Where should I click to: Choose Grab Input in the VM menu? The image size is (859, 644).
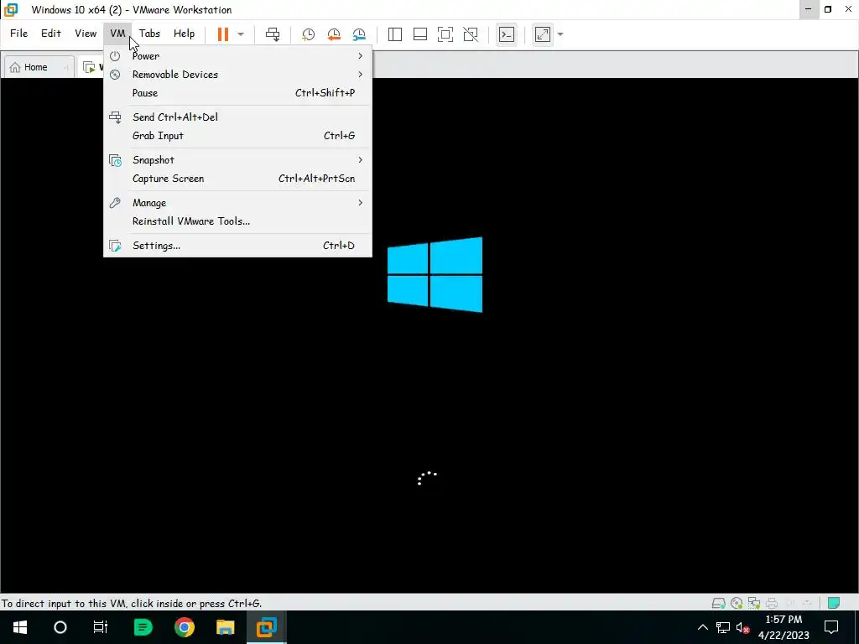(237, 136)
